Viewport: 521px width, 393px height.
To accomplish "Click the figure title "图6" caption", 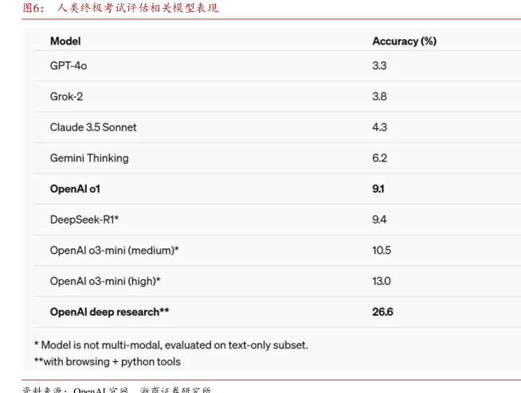I will pyautogui.click(x=119, y=8).
